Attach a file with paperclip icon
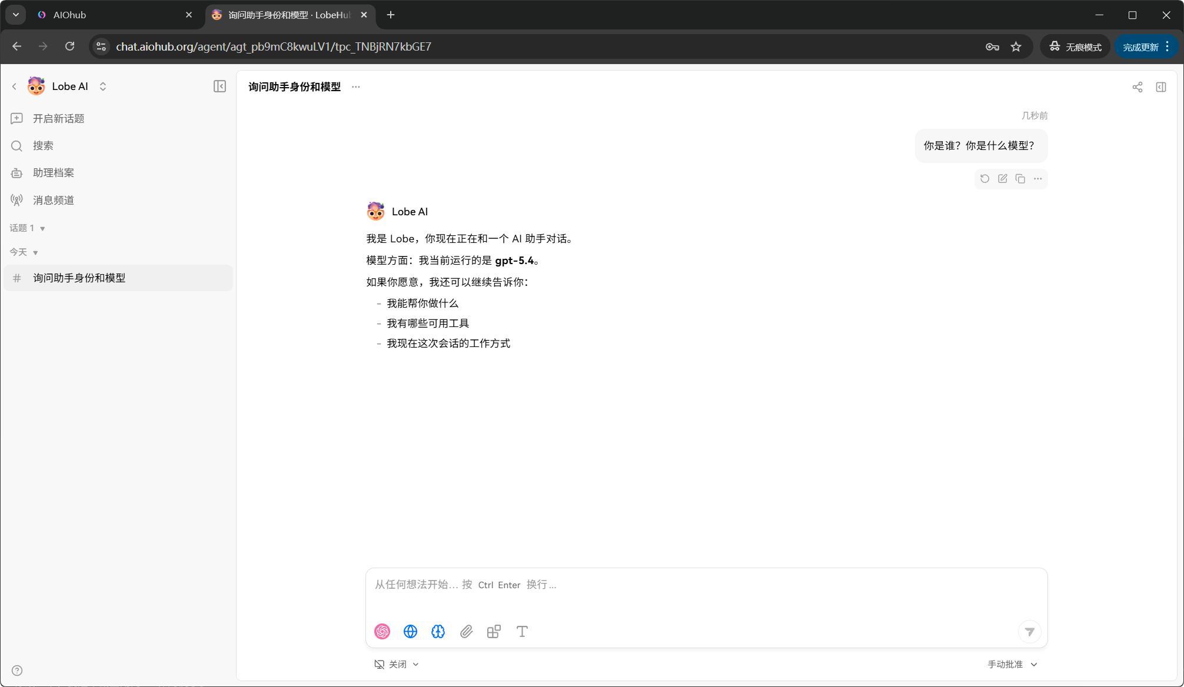1184x687 pixels. point(467,632)
